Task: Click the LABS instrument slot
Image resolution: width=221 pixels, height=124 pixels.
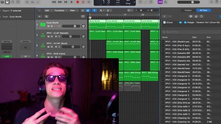Action: (7, 56)
